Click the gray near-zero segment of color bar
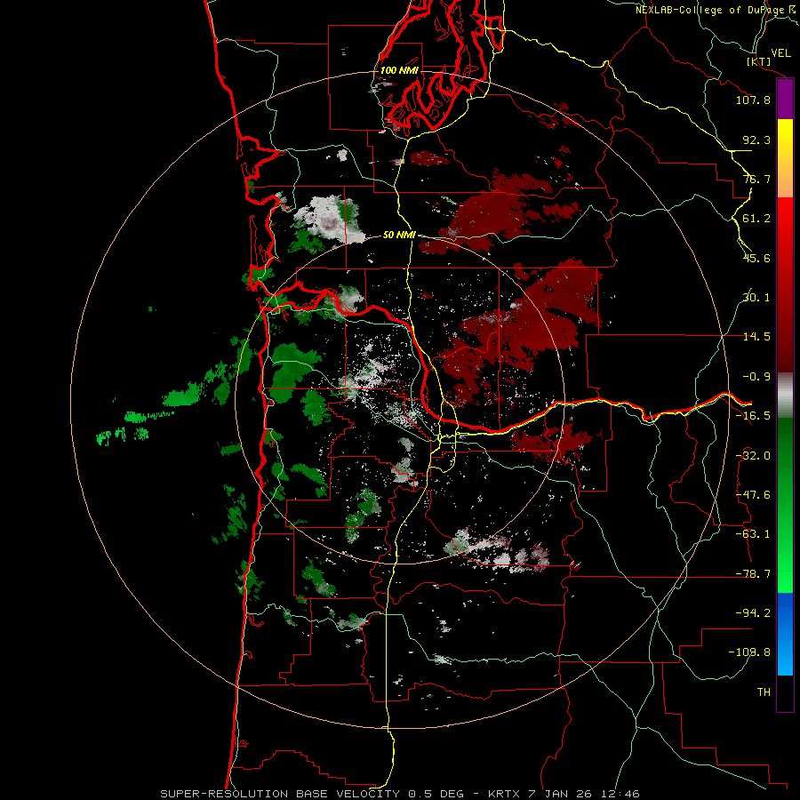Screen dimensions: 800x800 (785, 396)
